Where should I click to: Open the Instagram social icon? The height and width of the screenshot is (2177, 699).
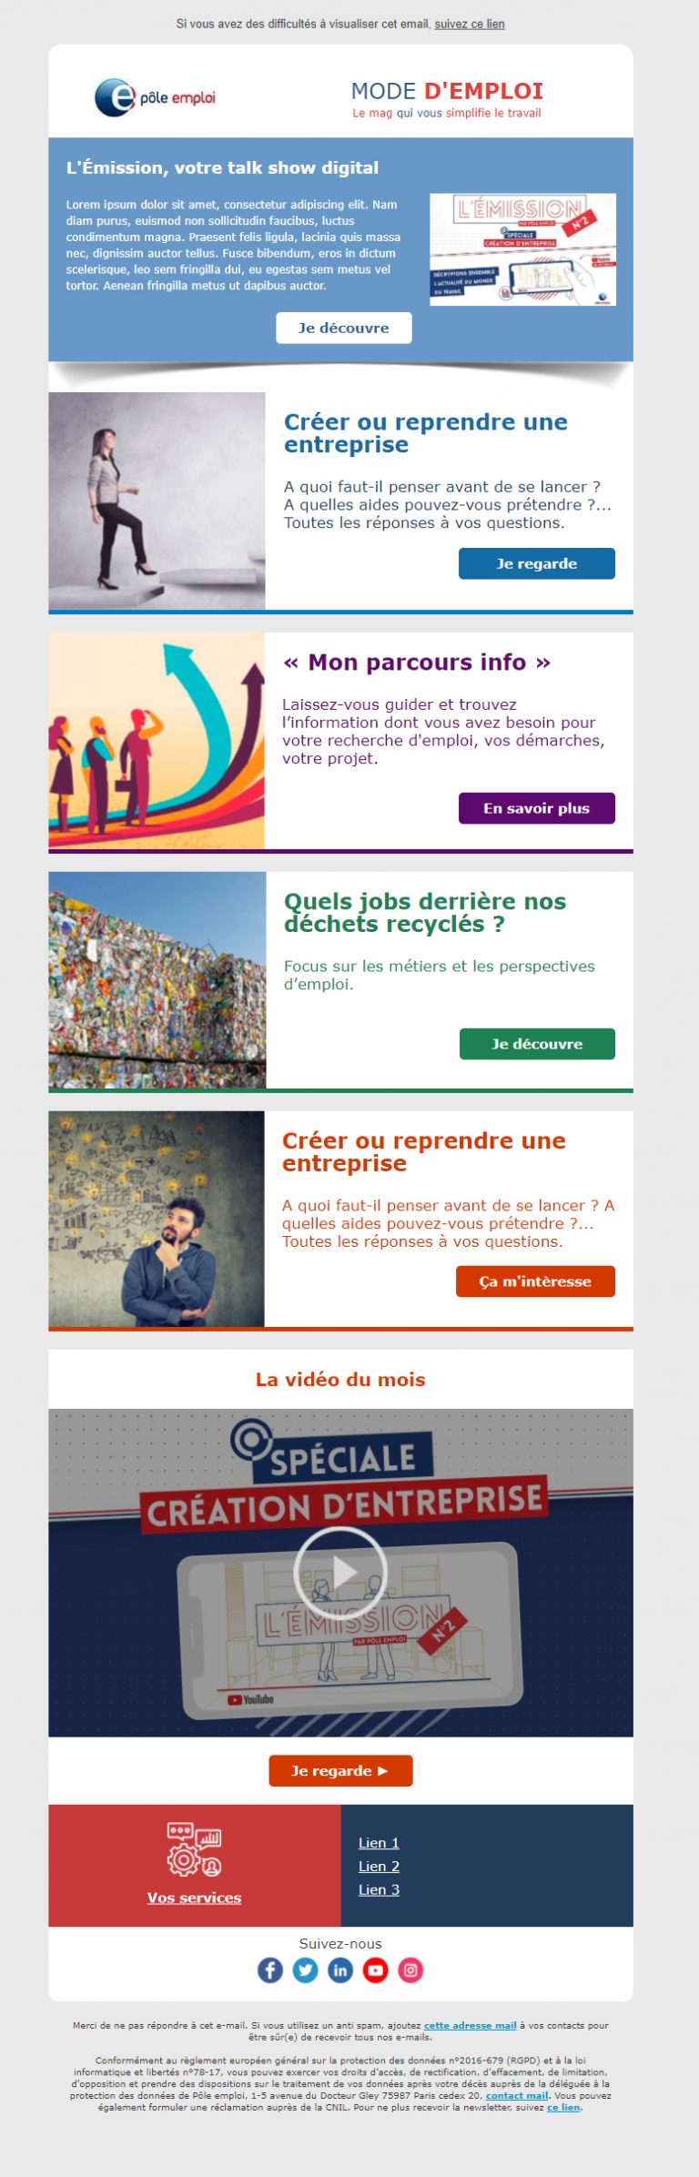tap(410, 1970)
